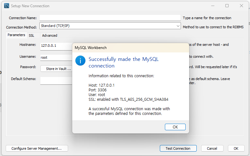Click the 'User: root' line

pyautogui.click(x=97, y=95)
